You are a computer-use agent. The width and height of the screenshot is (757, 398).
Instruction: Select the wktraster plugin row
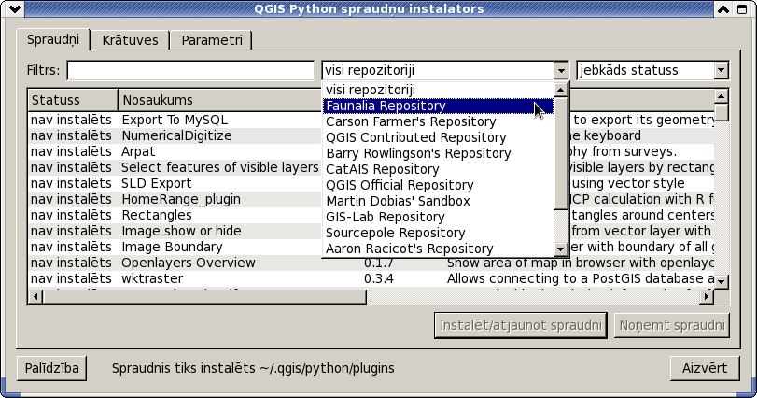tap(371, 279)
